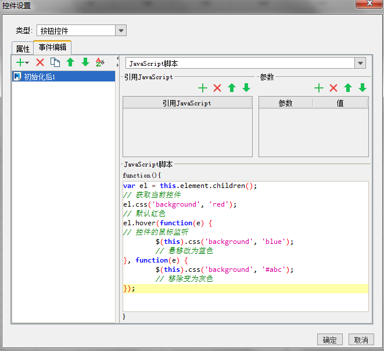The height and width of the screenshot is (351, 384).
Task: Move selected event down in the list
Action: pyautogui.click(x=85, y=62)
